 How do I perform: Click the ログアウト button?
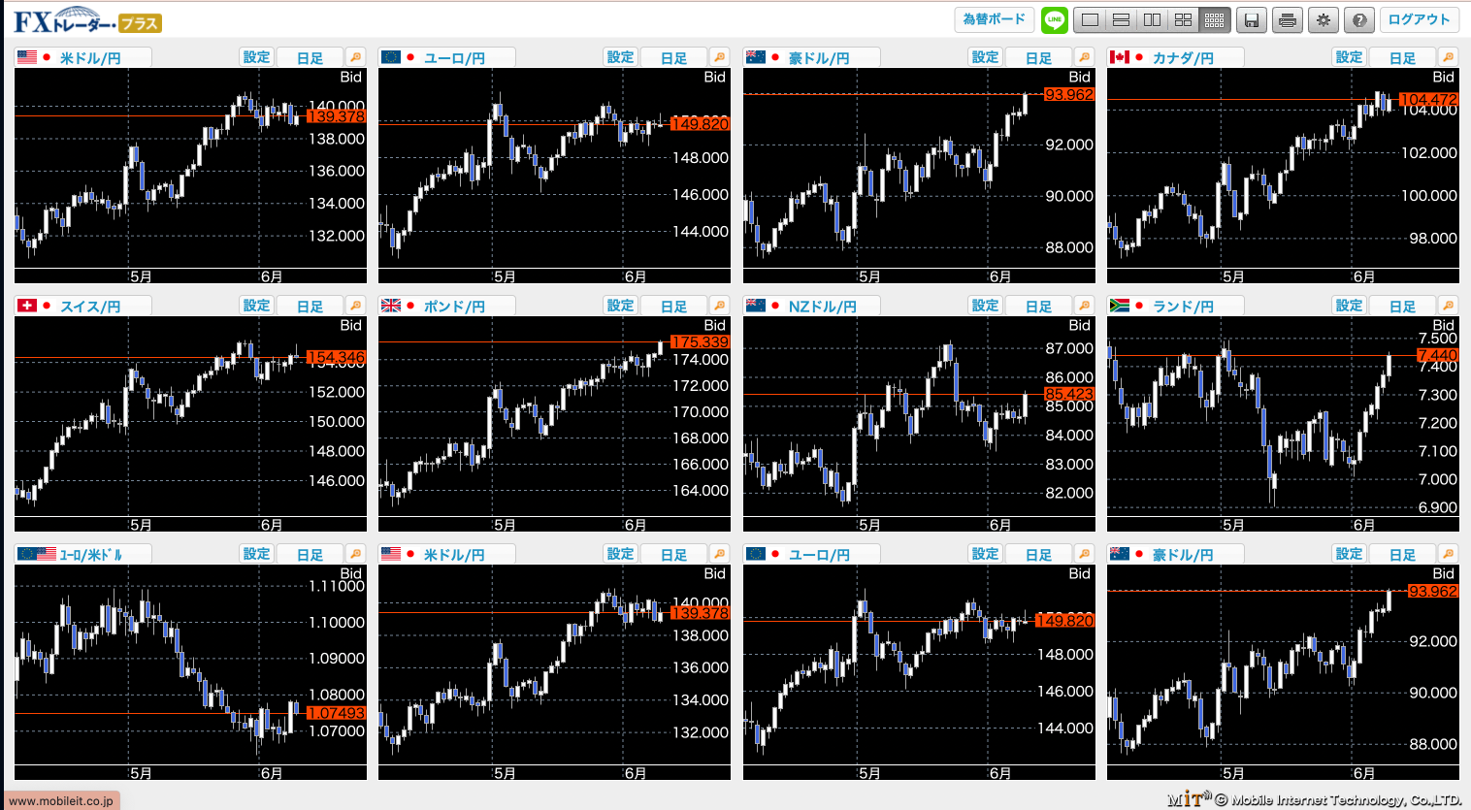point(1419,19)
